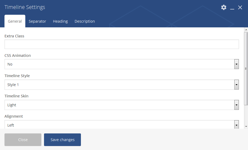Open the Alignment dropdown showing Left
The image size is (248, 150).
click(x=121, y=125)
